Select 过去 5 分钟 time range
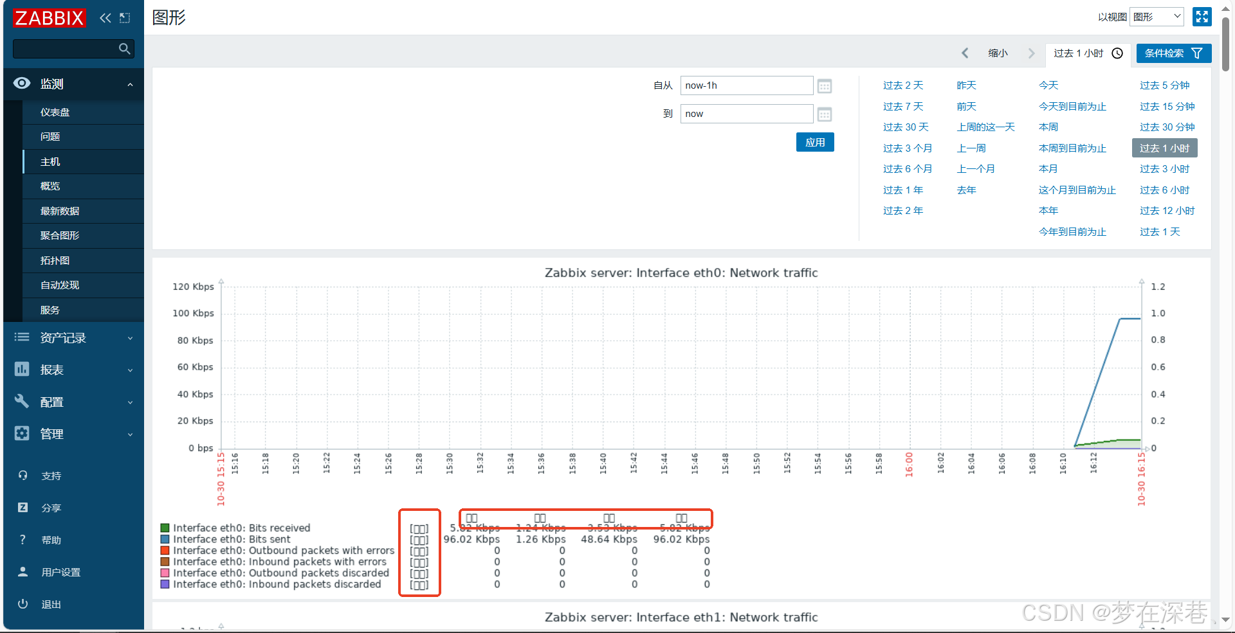 pos(1165,85)
